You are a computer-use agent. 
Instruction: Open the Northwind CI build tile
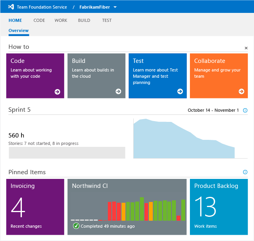coord(127,207)
